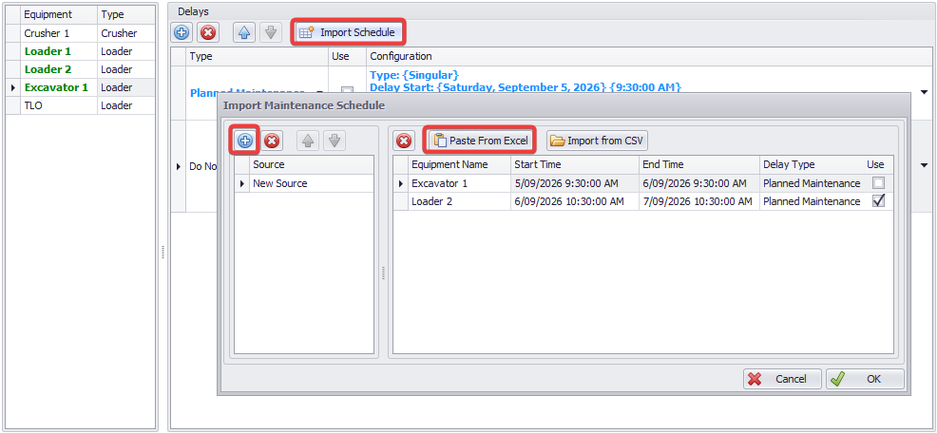Select New Source in the Source list
Image resolution: width=937 pixels, height=433 pixels.
(x=312, y=183)
